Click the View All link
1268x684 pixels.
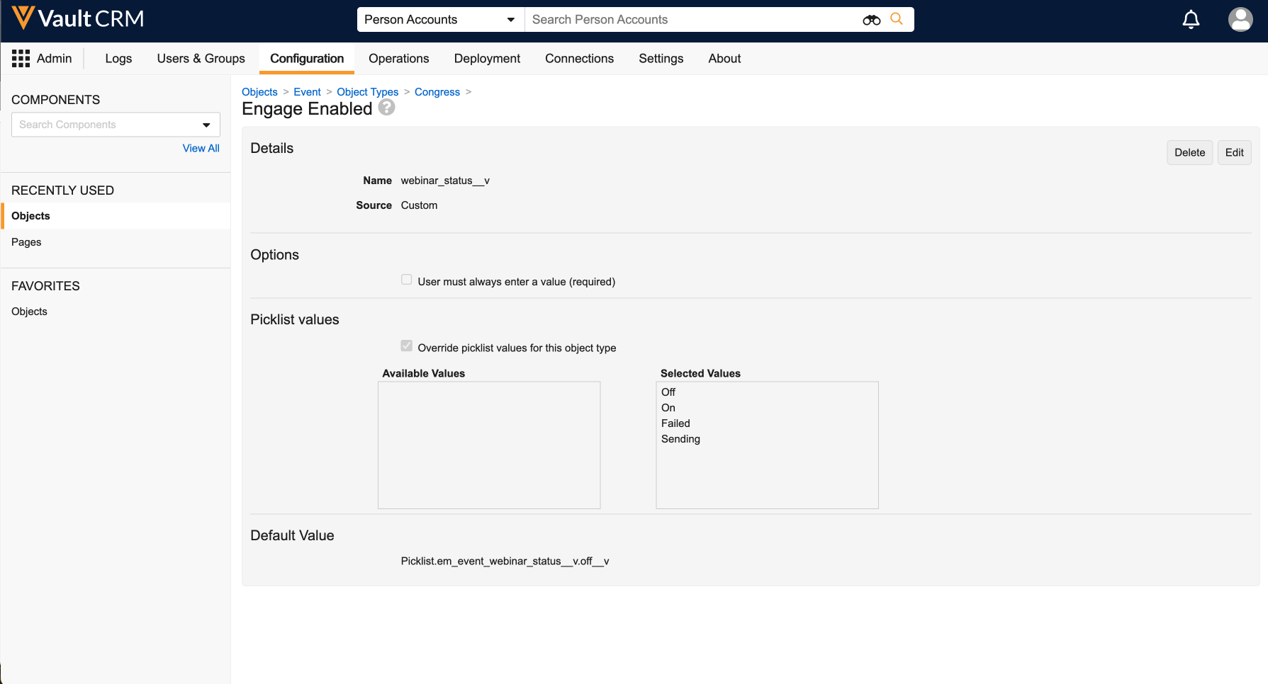pos(201,148)
